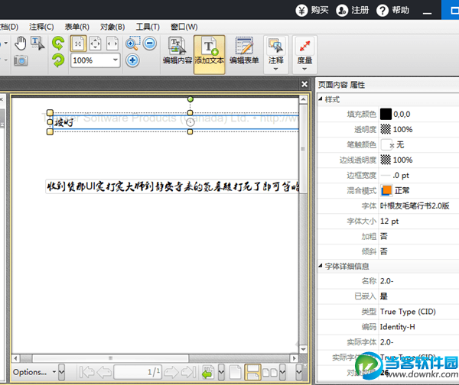The image size is (459, 385).
Task: Select the 编辑内容 edit content tool
Action: (x=177, y=50)
